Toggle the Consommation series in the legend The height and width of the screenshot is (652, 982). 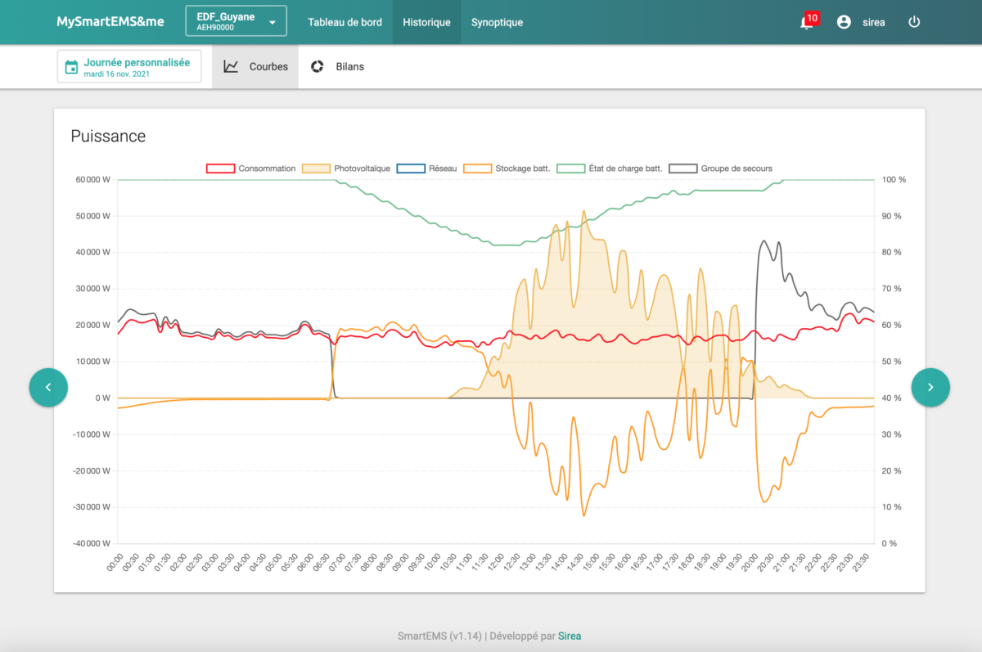point(250,169)
